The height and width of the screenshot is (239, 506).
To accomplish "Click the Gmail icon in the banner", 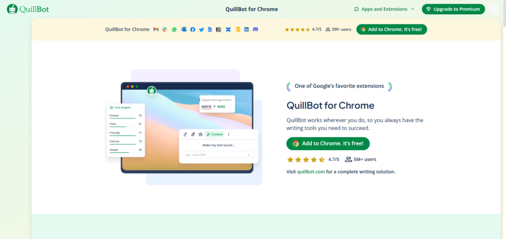I will tap(156, 30).
